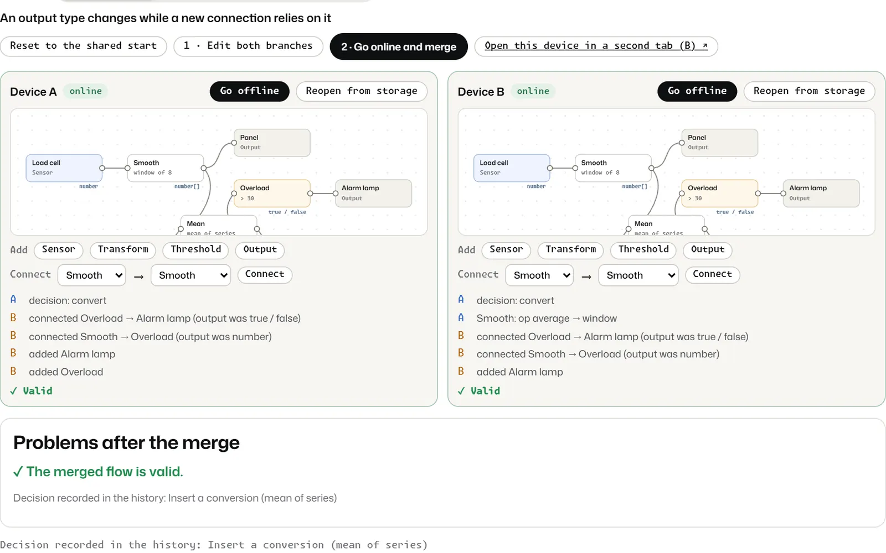Click Connect button on Device A
Image resolution: width=886 pixels, height=553 pixels.
click(265, 274)
